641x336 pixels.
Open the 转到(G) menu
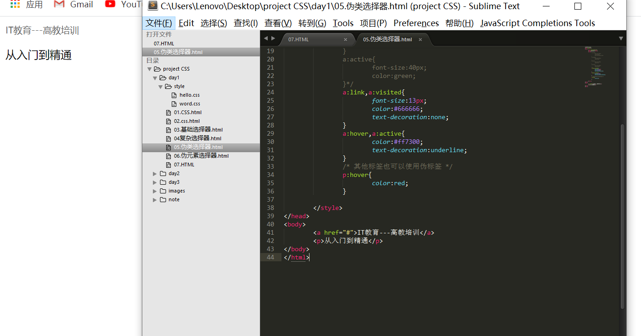pyautogui.click(x=312, y=23)
